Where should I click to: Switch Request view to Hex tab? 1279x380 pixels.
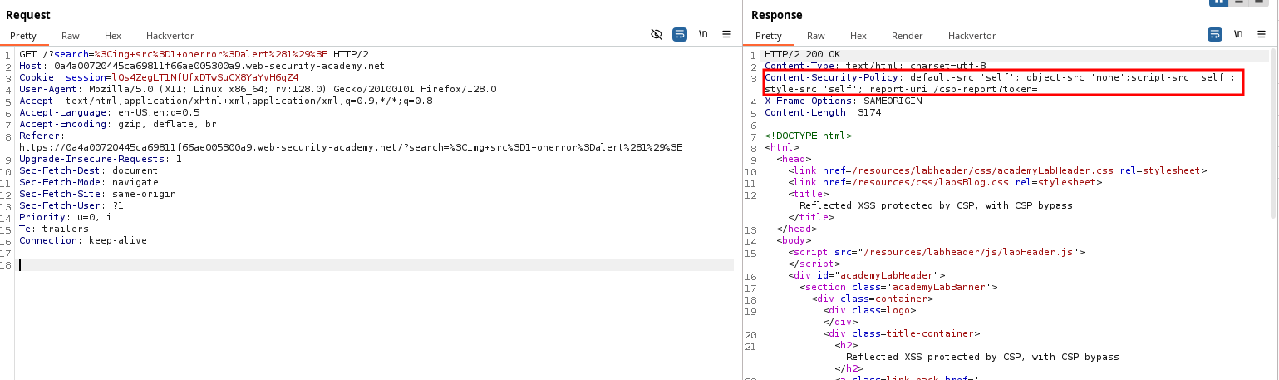point(113,36)
